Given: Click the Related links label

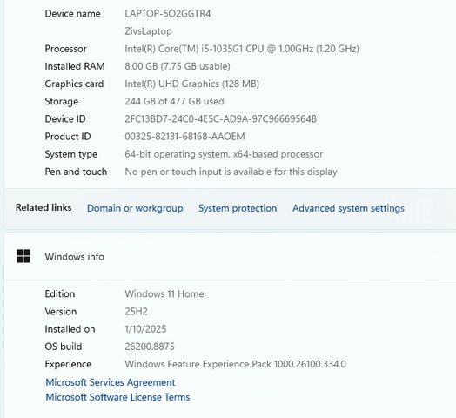Looking at the screenshot, I should pos(44,207).
